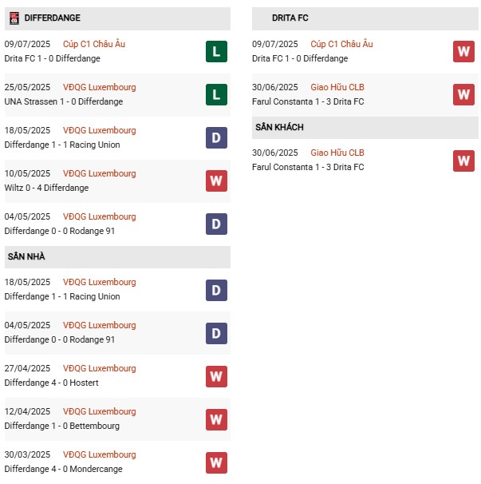481x484 pixels.
Task: Click the W badge for Differdange 4-0 Mondercange
Action: [216, 462]
